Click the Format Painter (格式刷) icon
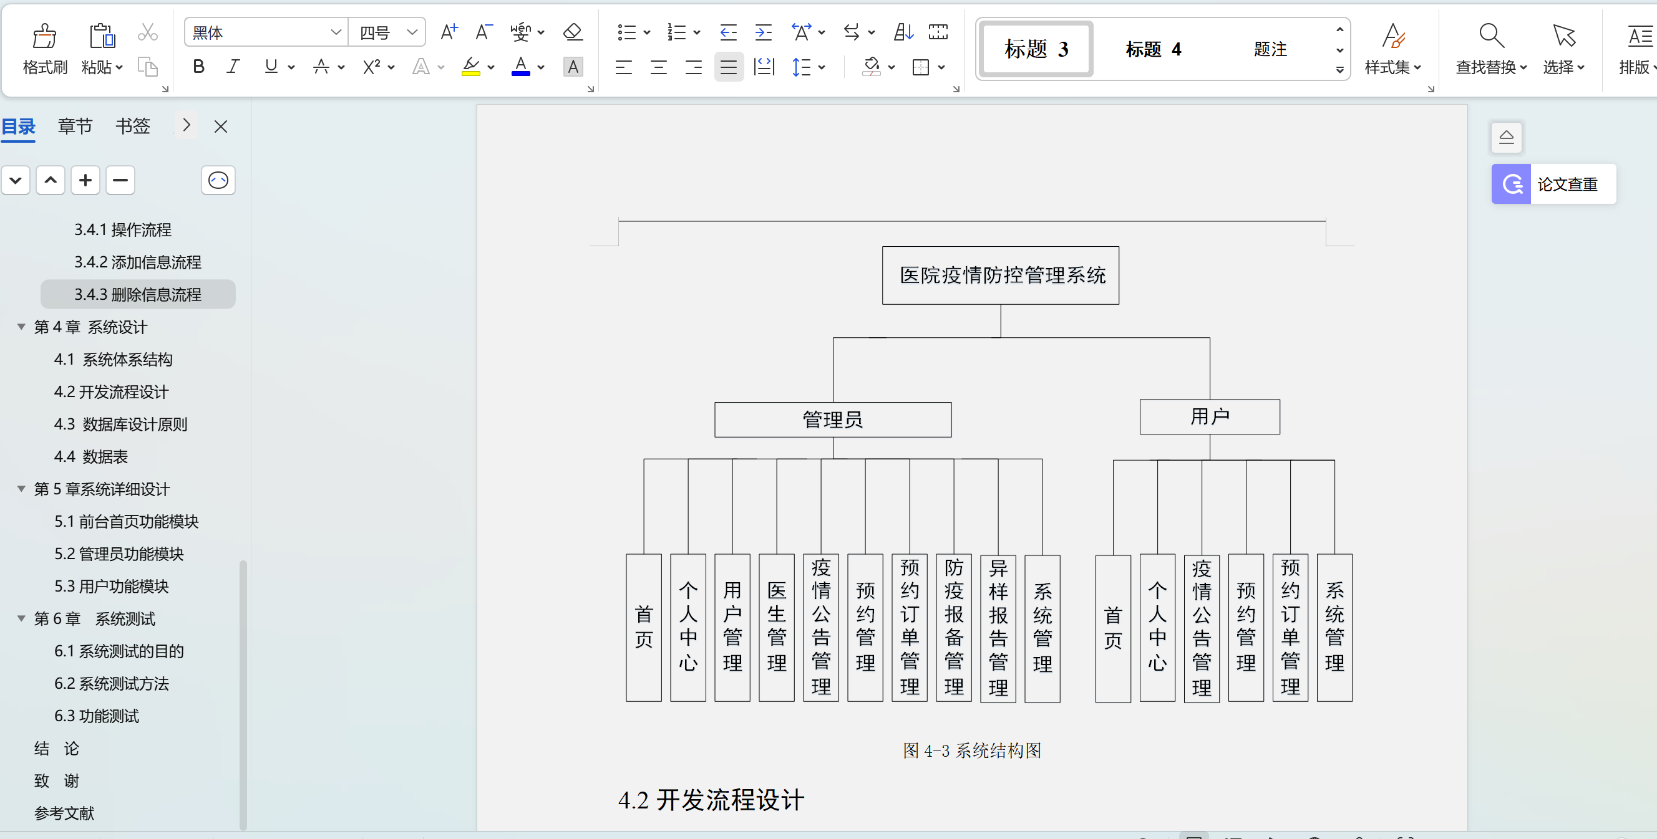The width and height of the screenshot is (1657, 839). pyautogui.click(x=44, y=36)
